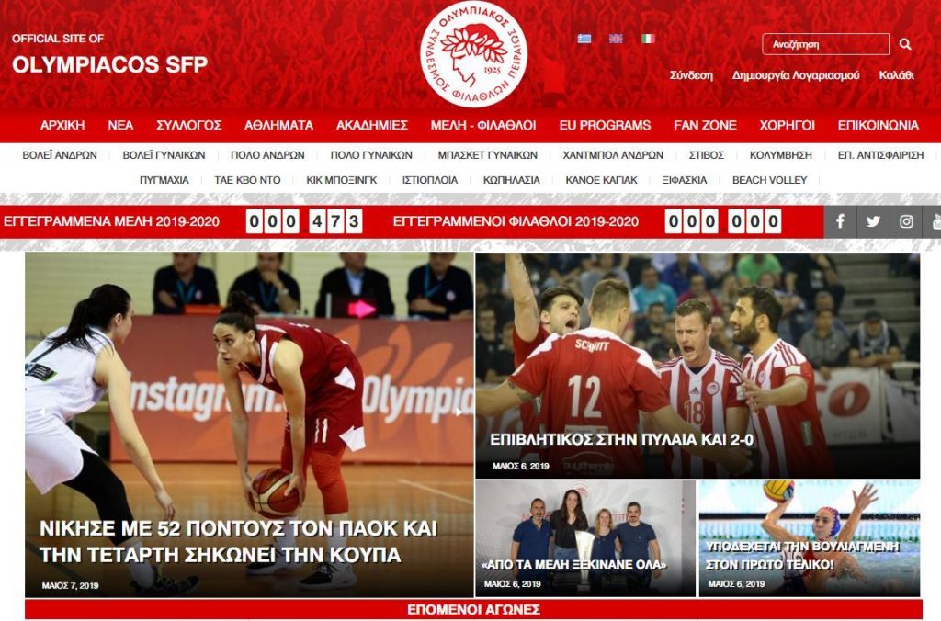Click the YouTube icon below Instagram
Screen dimensions: 941x621
pyautogui.click(x=937, y=220)
